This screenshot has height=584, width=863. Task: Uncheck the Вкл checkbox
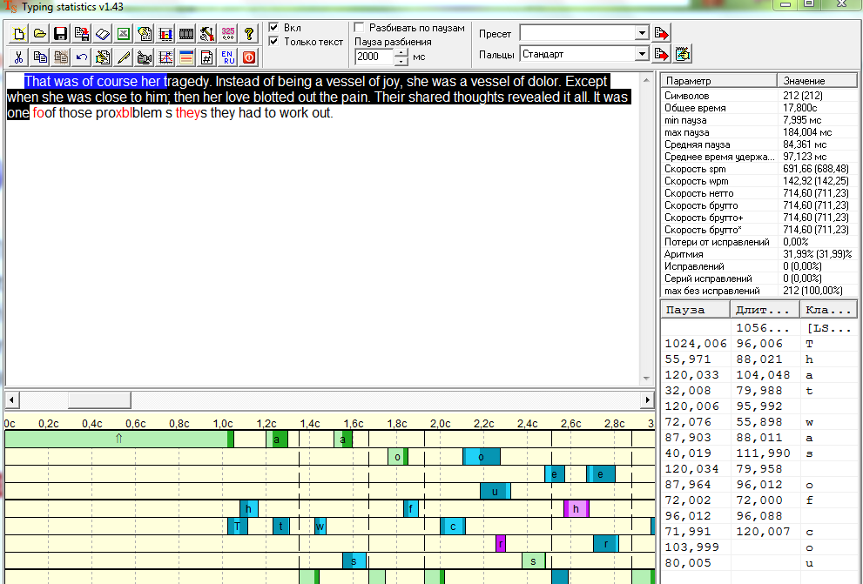(x=273, y=27)
